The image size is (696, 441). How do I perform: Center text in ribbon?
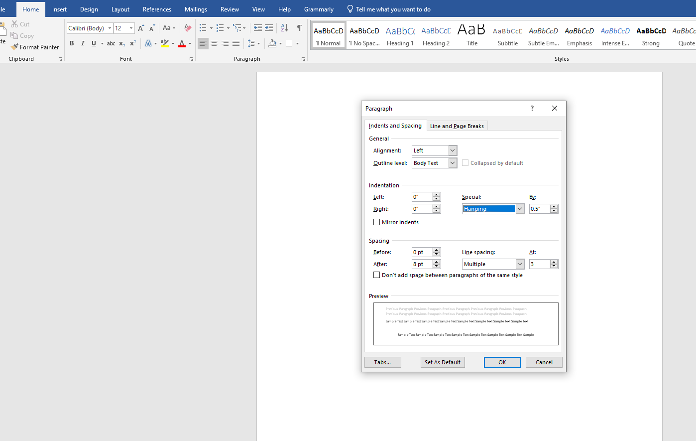pos(214,43)
